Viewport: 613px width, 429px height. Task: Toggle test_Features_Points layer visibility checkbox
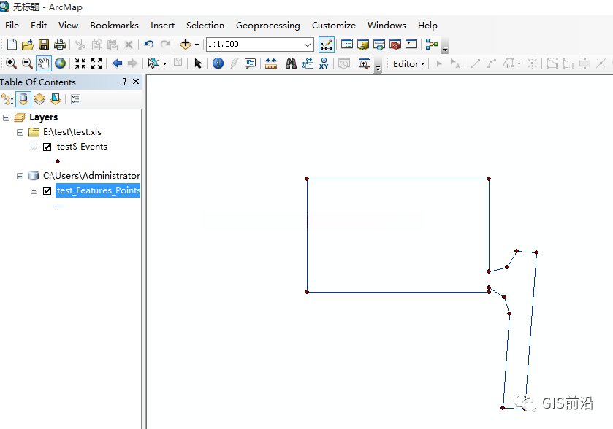pos(47,190)
